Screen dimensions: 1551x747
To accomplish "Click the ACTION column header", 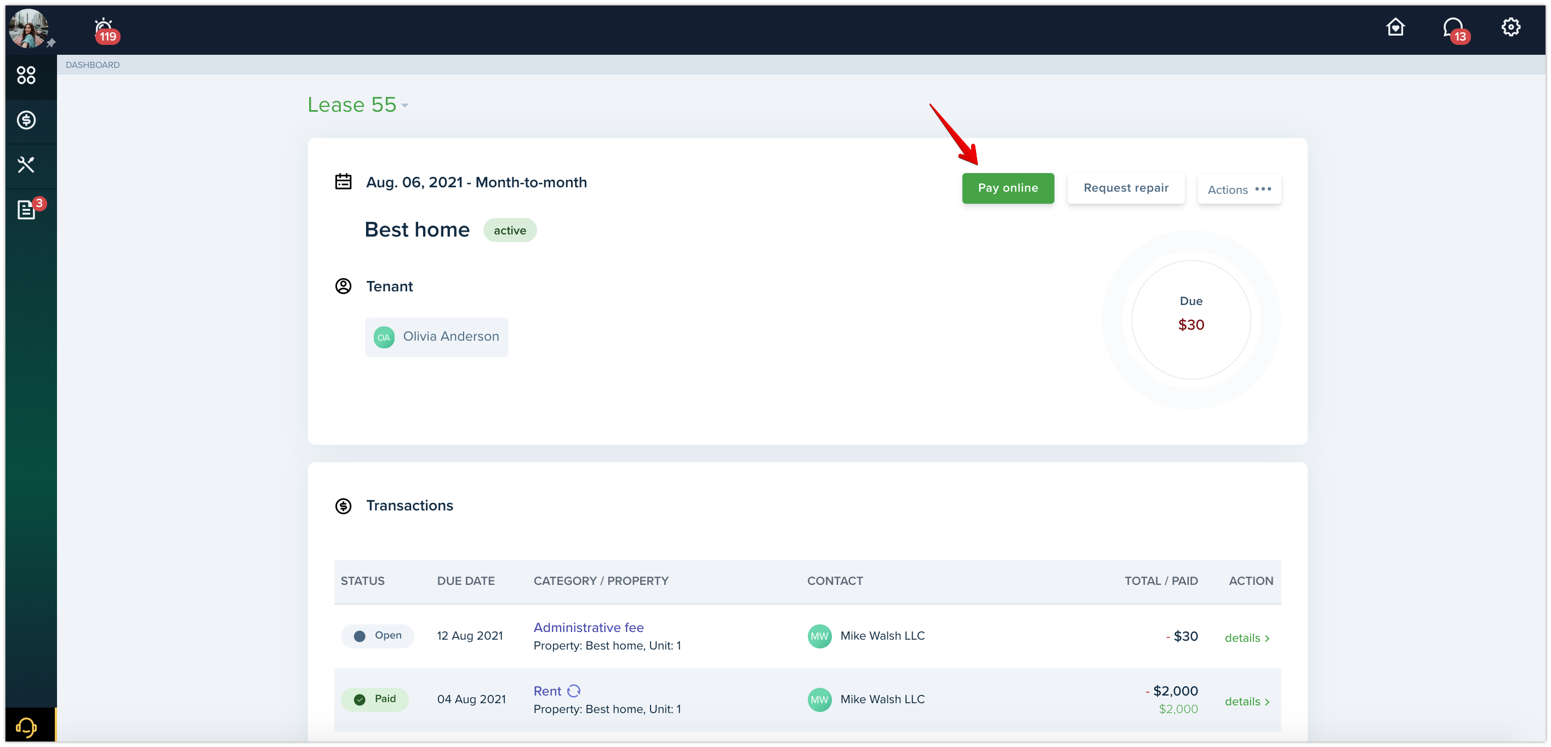I will click(x=1251, y=581).
